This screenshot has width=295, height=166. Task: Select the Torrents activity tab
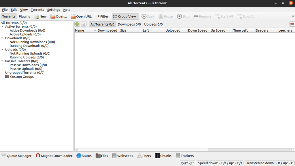pyautogui.click(x=9, y=16)
